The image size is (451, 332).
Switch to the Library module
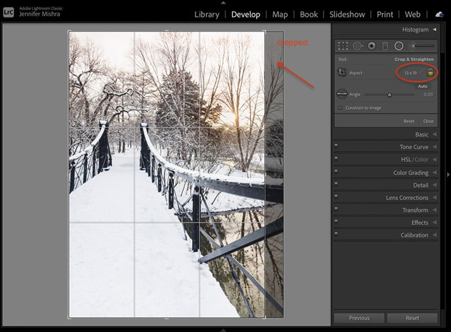pos(207,14)
